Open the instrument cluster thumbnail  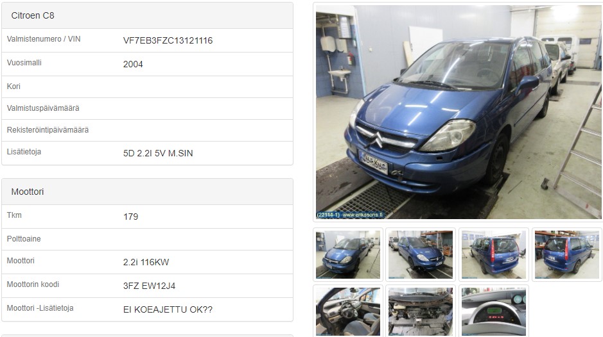click(x=493, y=311)
